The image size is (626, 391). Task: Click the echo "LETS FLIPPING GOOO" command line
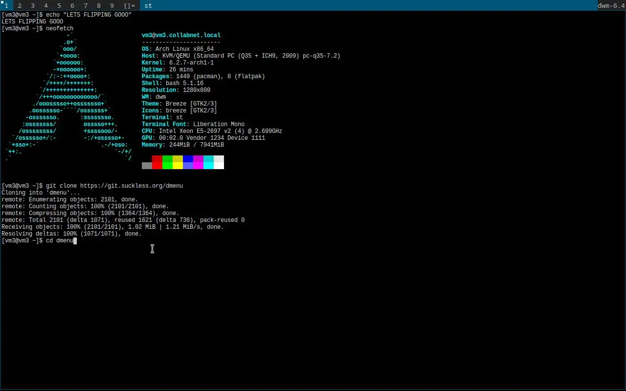pyautogui.click(x=67, y=15)
